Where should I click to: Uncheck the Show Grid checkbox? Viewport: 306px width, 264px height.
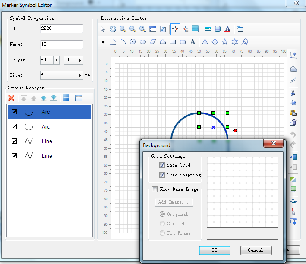(x=162, y=165)
